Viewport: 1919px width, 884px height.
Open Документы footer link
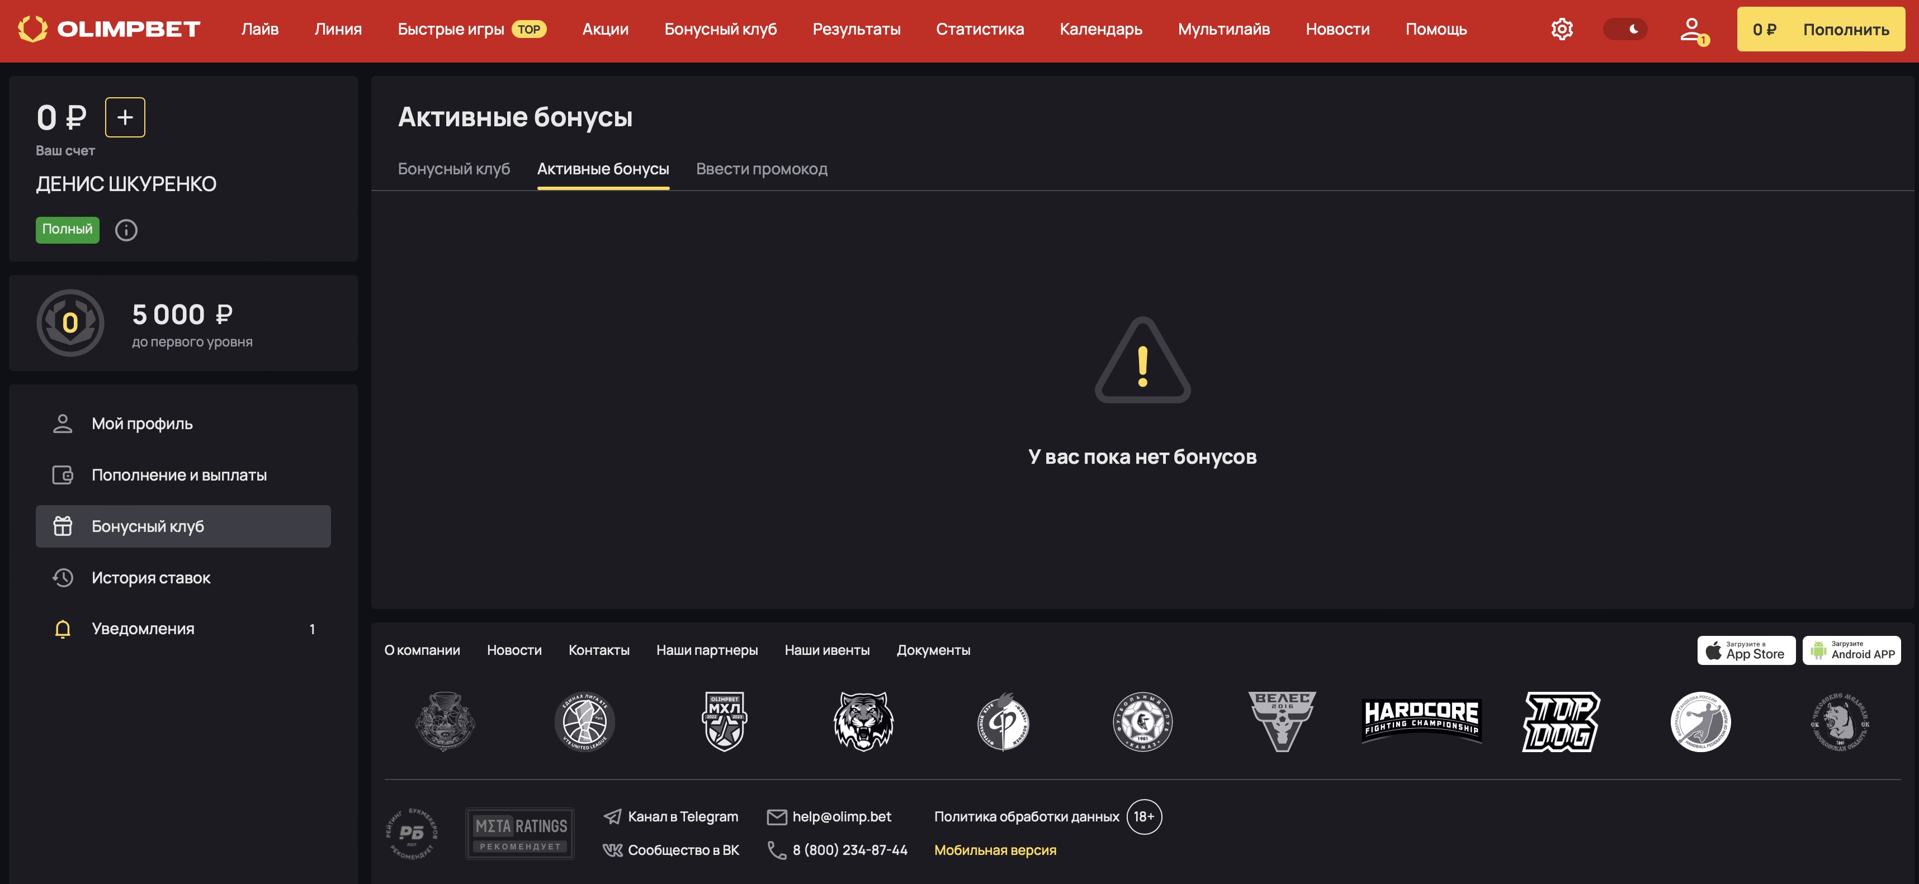coord(933,650)
